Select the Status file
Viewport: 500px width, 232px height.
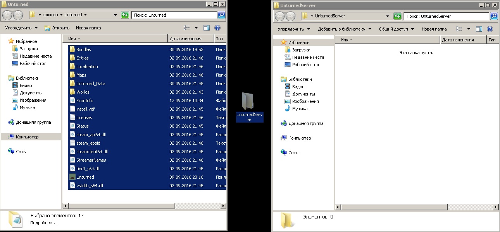[x=147, y=126]
